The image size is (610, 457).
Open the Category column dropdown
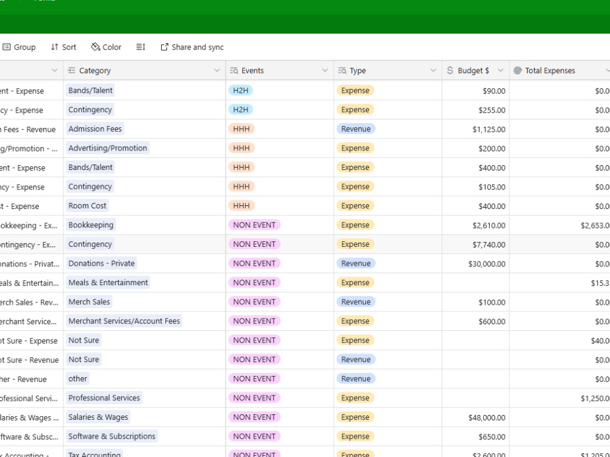(217, 71)
